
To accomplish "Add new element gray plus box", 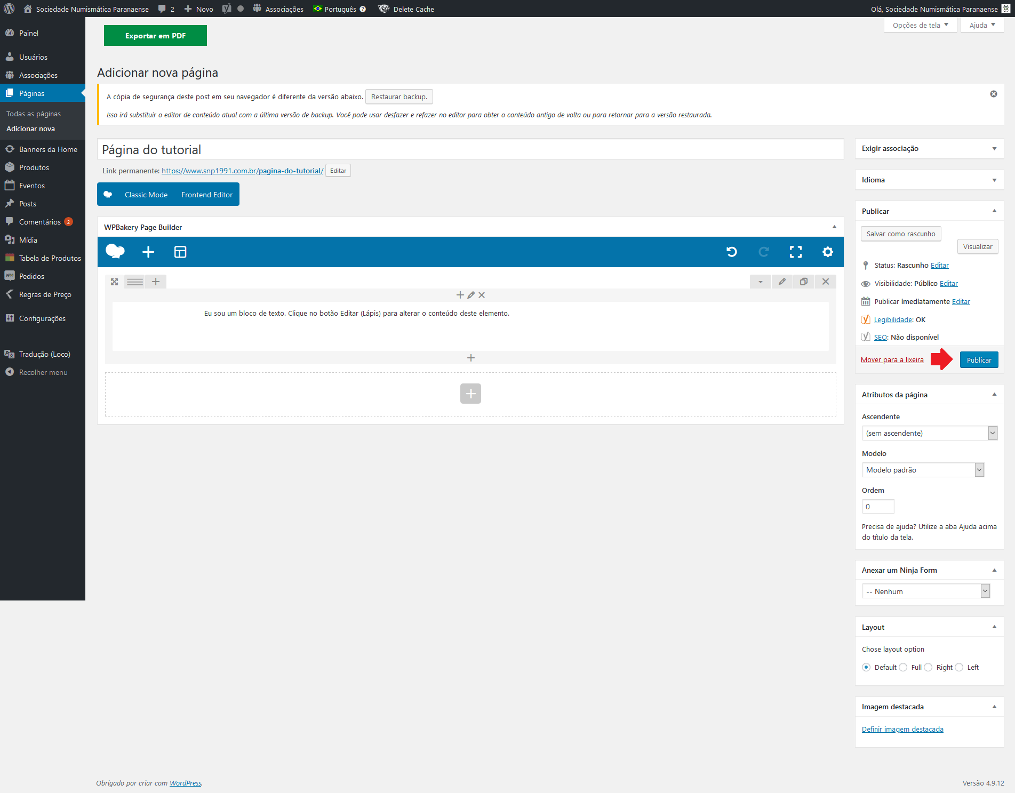I will coord(470,394).
